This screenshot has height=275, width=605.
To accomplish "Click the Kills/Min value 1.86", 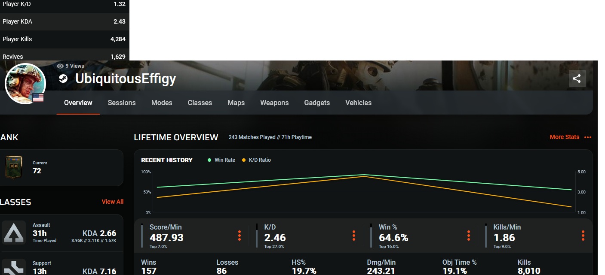I will pyautogui.click(x=504, y=237).
